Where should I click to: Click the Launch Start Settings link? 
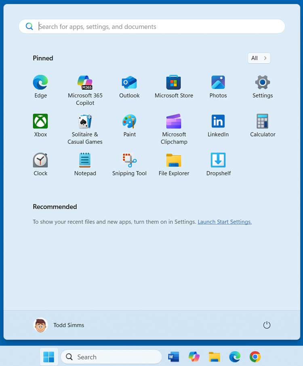[225, 222]
